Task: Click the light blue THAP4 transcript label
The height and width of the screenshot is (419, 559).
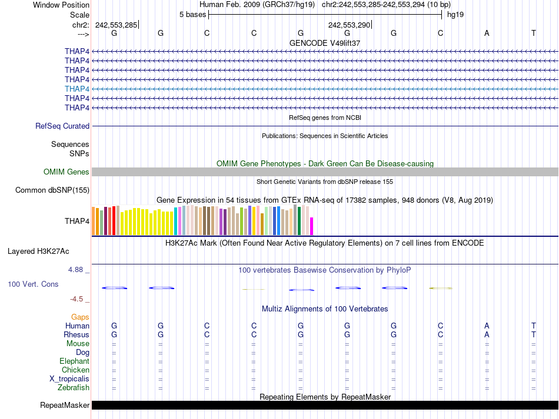Action: click(77, 89)
